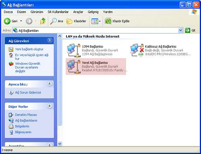Click the LAN ya da Yüksek Hızda Internet header
The image size is (201, 154).
[x=93, y=36]
